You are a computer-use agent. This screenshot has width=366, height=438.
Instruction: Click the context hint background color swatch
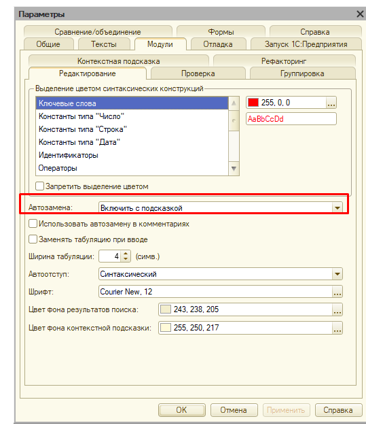[166, 328]
